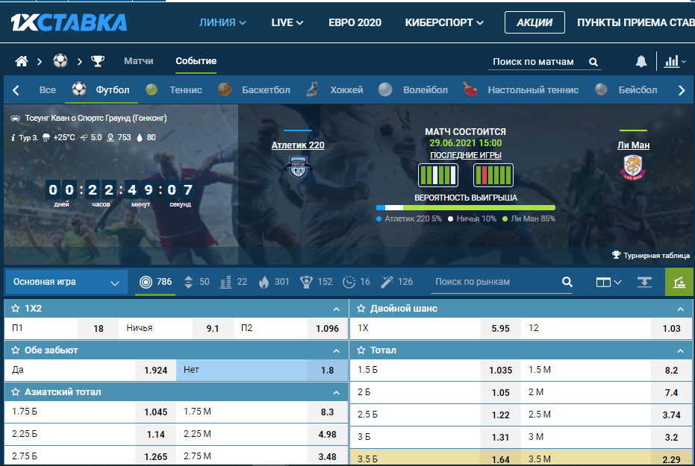
Task: Collapse the Двойной шанс section
Action: pos(680,309)
